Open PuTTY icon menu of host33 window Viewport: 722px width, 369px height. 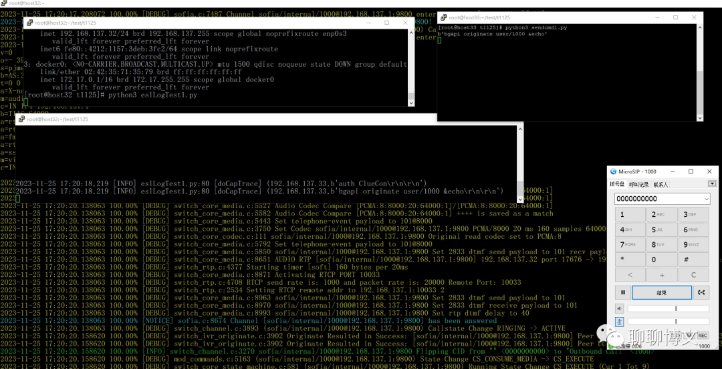pos(444,17)
